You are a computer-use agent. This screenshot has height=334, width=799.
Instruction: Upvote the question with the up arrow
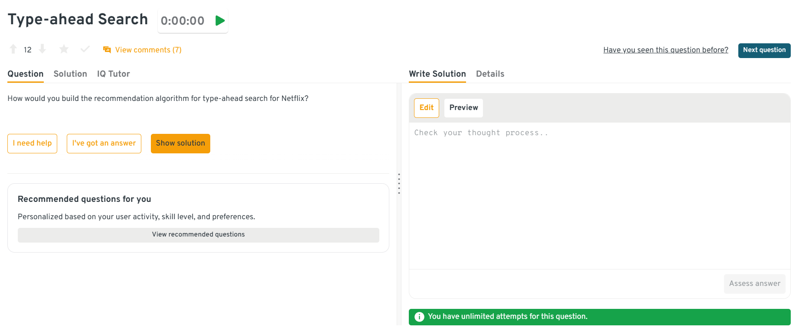(x=13, y=49)
